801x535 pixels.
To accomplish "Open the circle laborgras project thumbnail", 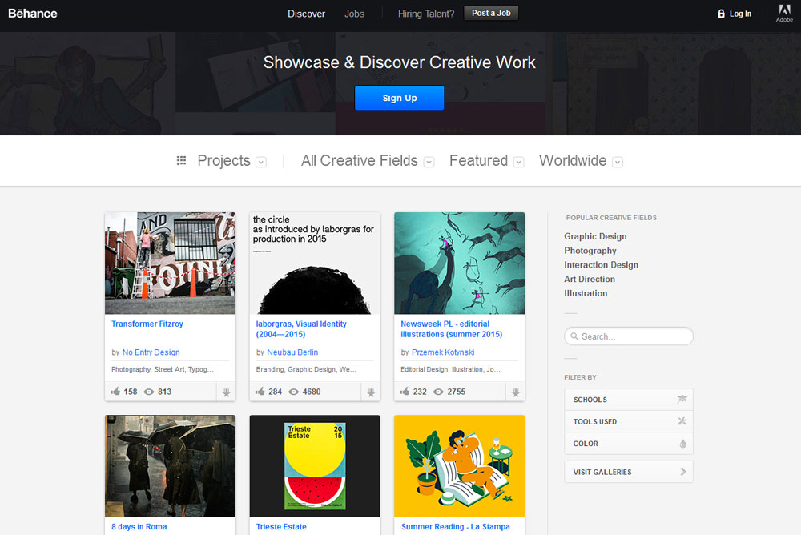I will click(x=315, y=263).
